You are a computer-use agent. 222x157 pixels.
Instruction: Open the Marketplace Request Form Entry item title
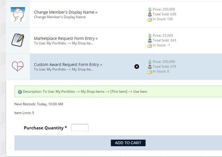click(64, 38)
